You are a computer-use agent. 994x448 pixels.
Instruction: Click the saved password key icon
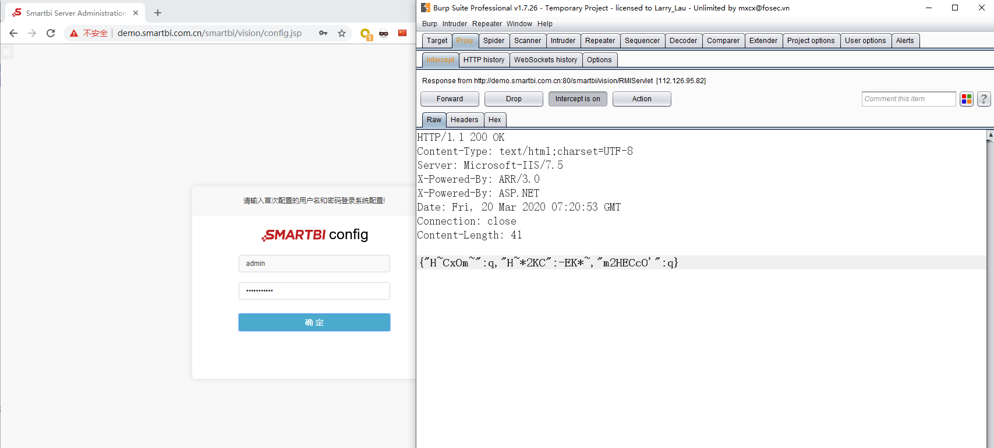(323, 33)
